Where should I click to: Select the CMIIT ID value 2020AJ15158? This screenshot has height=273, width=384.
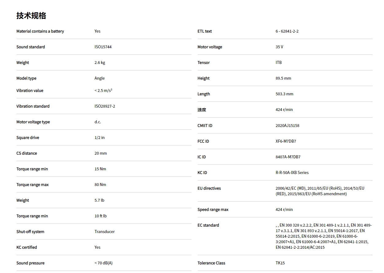287,126
